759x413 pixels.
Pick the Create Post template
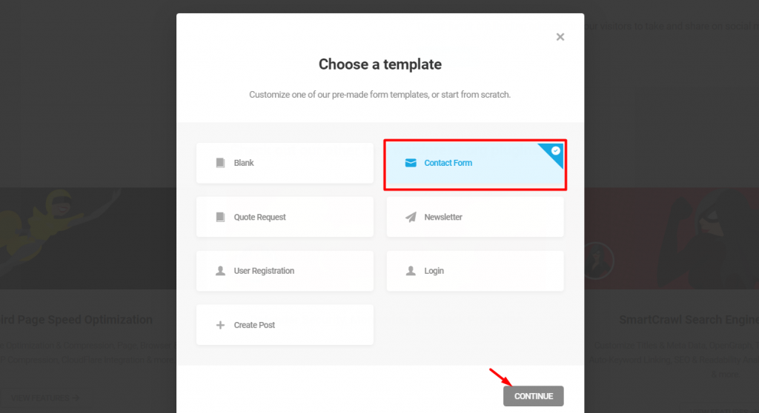(x=285, y=325)
